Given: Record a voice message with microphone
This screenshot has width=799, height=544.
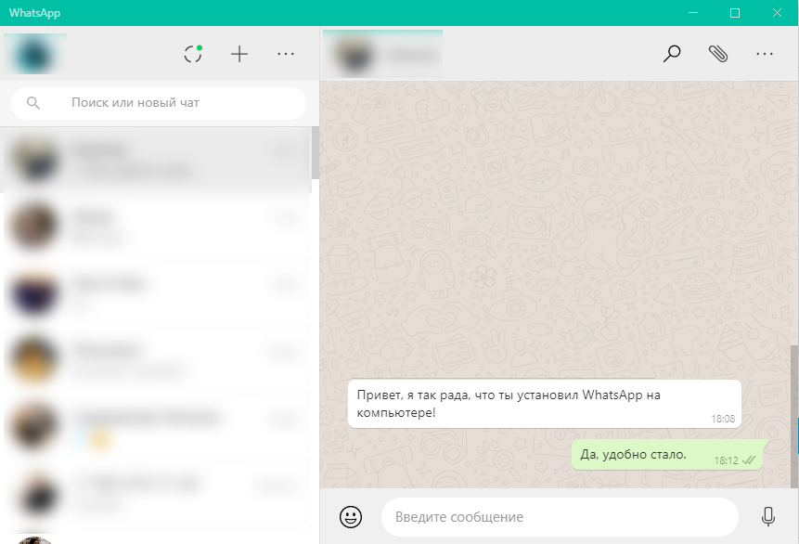Looking at the screenshot, I should click(x=768, y=516).
